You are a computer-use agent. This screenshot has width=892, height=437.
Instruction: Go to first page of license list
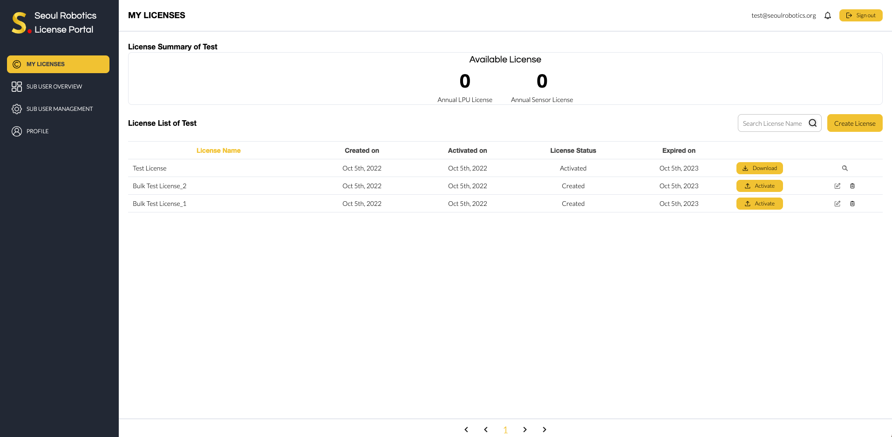(x=466, y=430)
